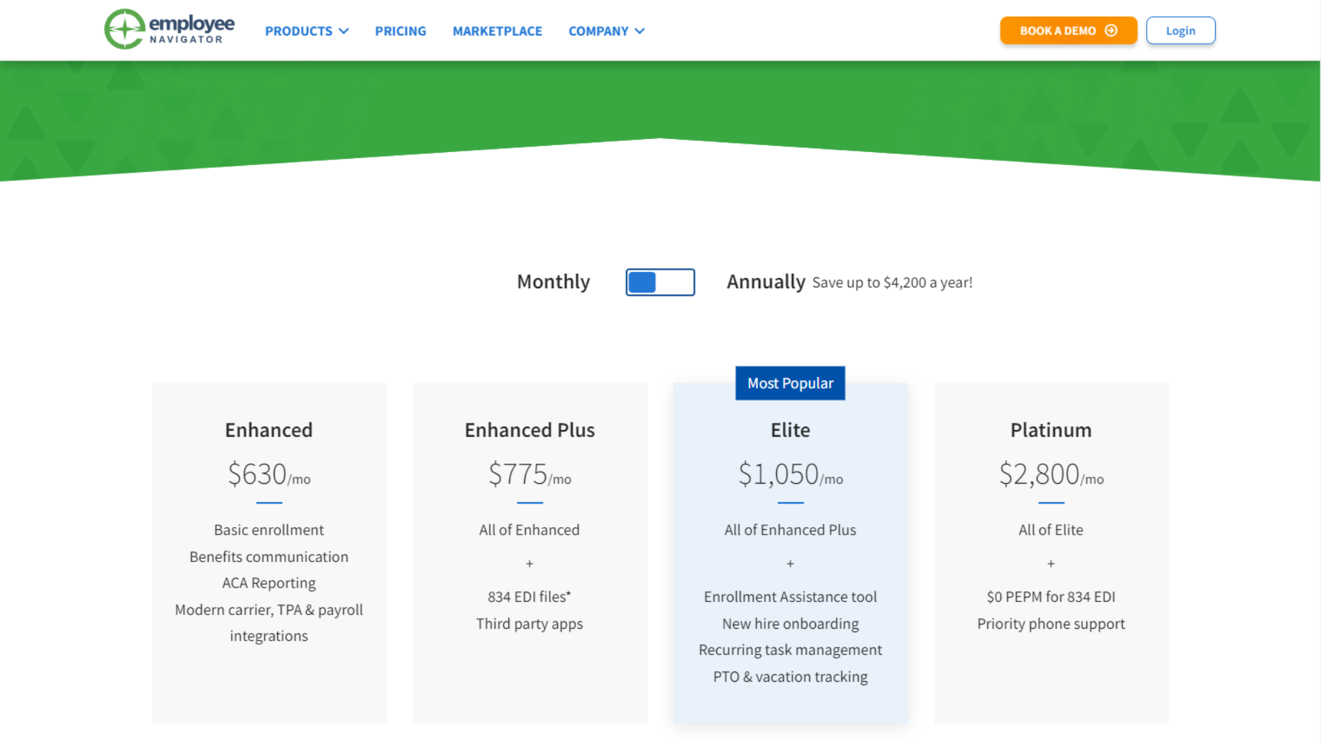This screenshot has width=1321, height=743.
Task: Click 'New hire onboarding' feature text
Action: tap(791, 624)
